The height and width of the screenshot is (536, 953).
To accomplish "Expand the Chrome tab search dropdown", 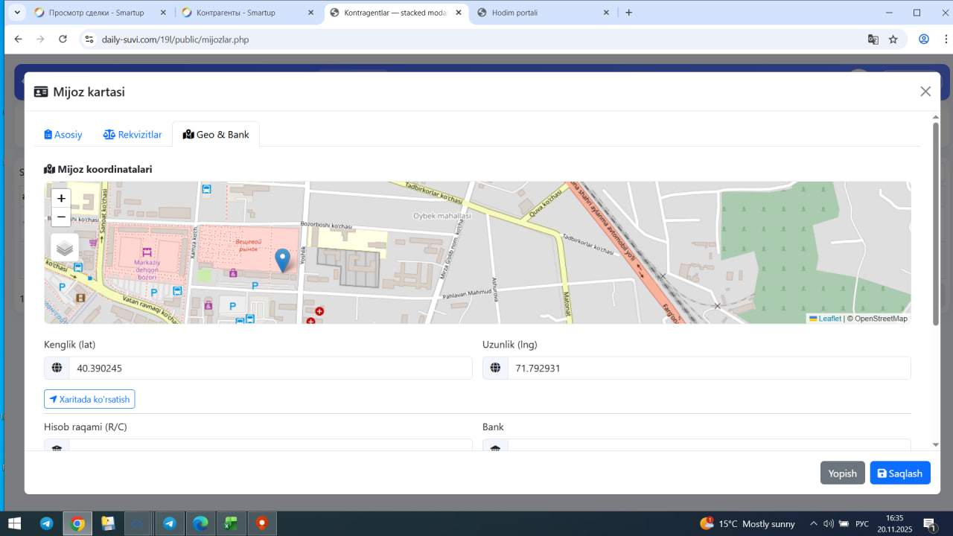I will pyautogui.click(x=16, y=13).
